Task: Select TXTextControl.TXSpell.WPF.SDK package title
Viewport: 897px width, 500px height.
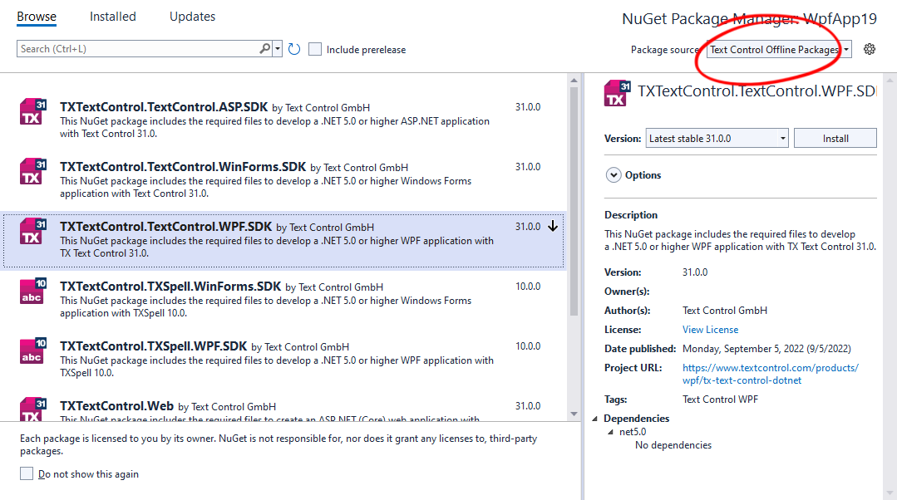Action: tap(153, 346)
